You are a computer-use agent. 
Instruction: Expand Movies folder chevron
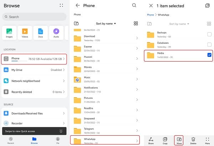[x=137, y=69]
